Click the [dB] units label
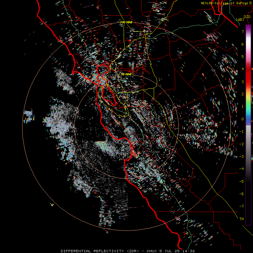Screen dimensions: 253x253 tap(240, 19)
